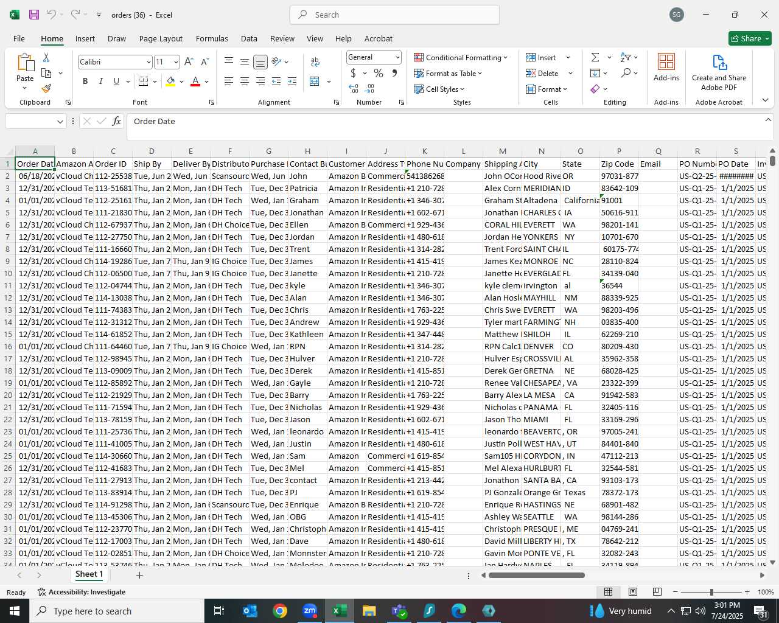
Task: Open the Font size dropdown
Action: tap(176, 62)
